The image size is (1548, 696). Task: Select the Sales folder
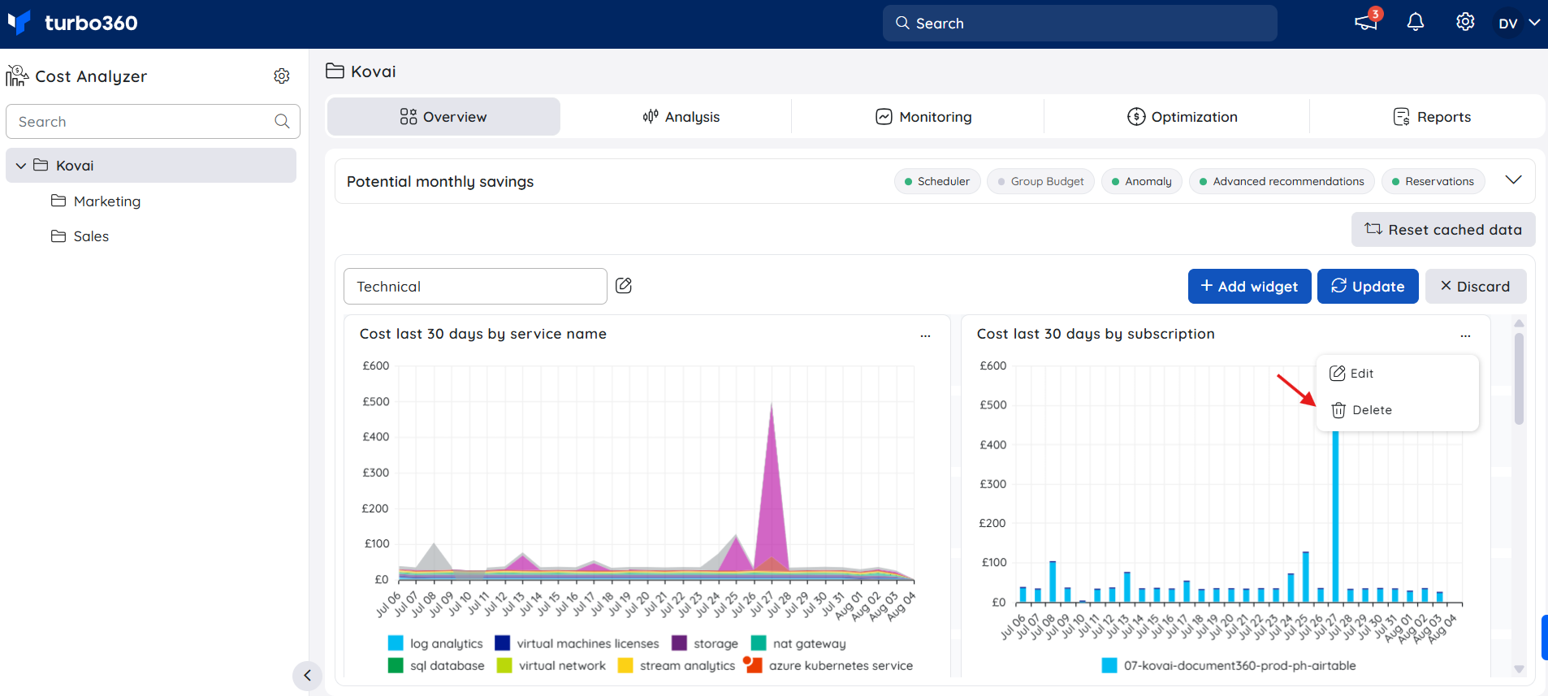[x=80, y=236]
